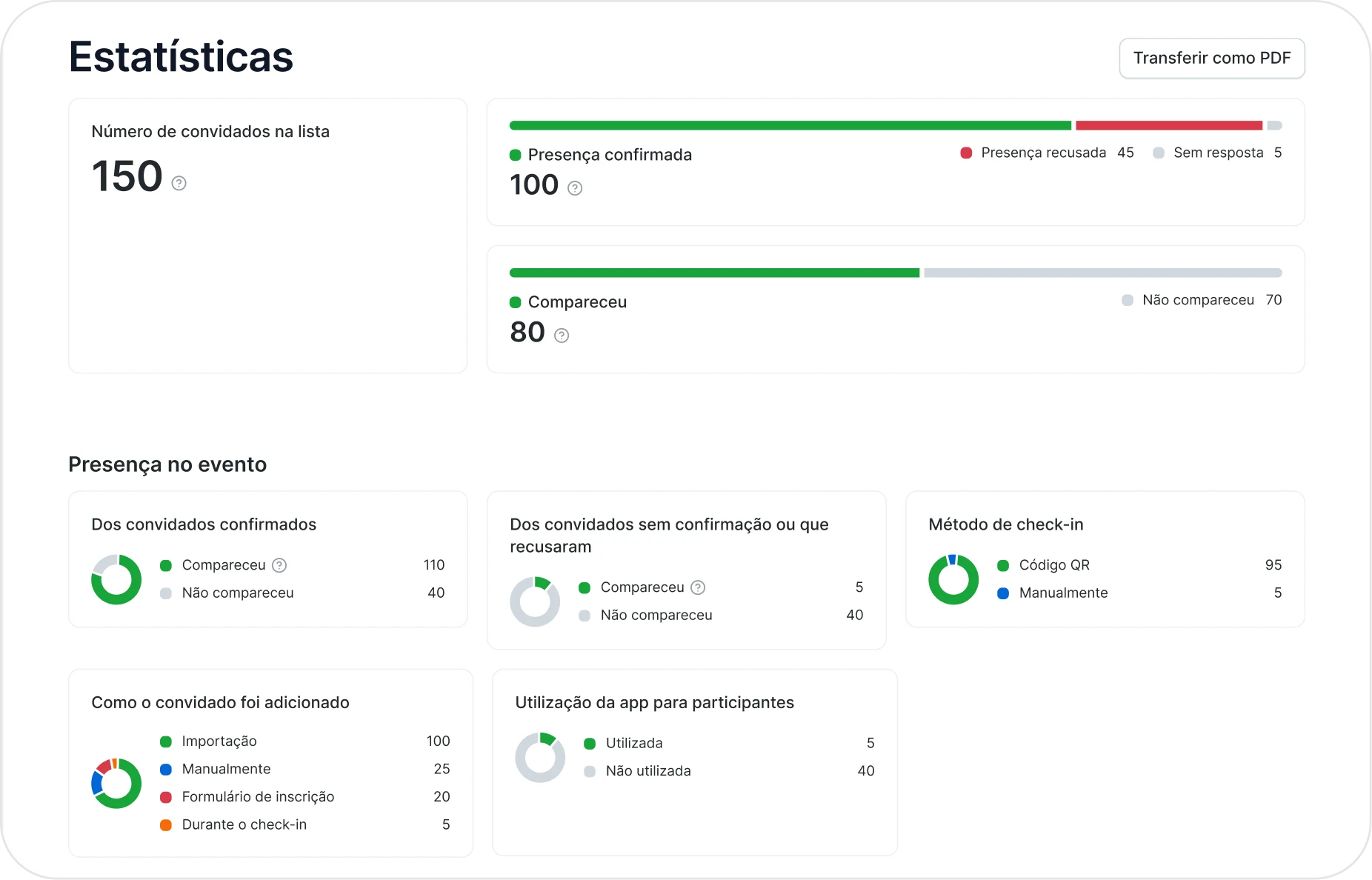This screenshot has width=1372, height=880.
Task: Click the green Utilizada legend dot
Action: click(590, 744)
